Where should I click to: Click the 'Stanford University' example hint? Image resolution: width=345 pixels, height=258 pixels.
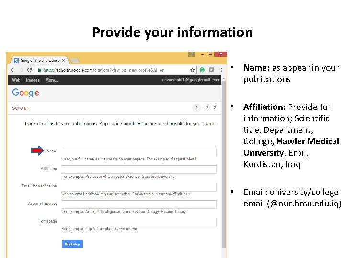pyautogui.click(x=158, y=176)
